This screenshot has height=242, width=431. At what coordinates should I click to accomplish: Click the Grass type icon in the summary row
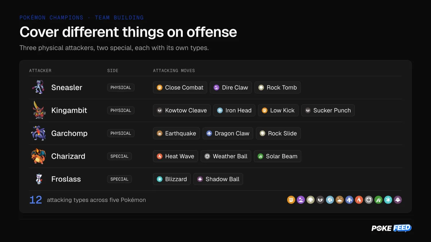coord(378,200)
